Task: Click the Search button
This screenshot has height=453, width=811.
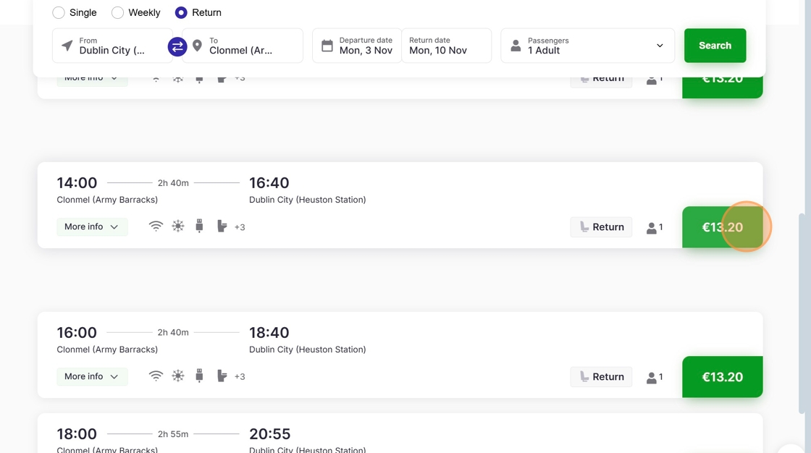Action: coord(715,46)
